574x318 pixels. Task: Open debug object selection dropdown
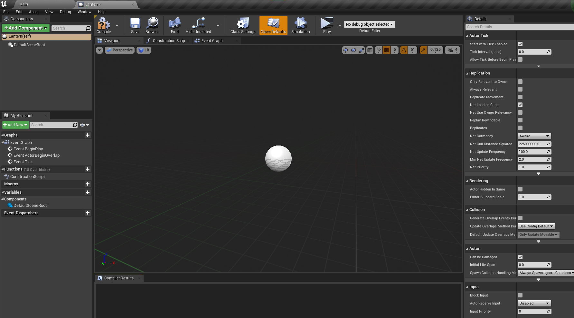point(369,24)
